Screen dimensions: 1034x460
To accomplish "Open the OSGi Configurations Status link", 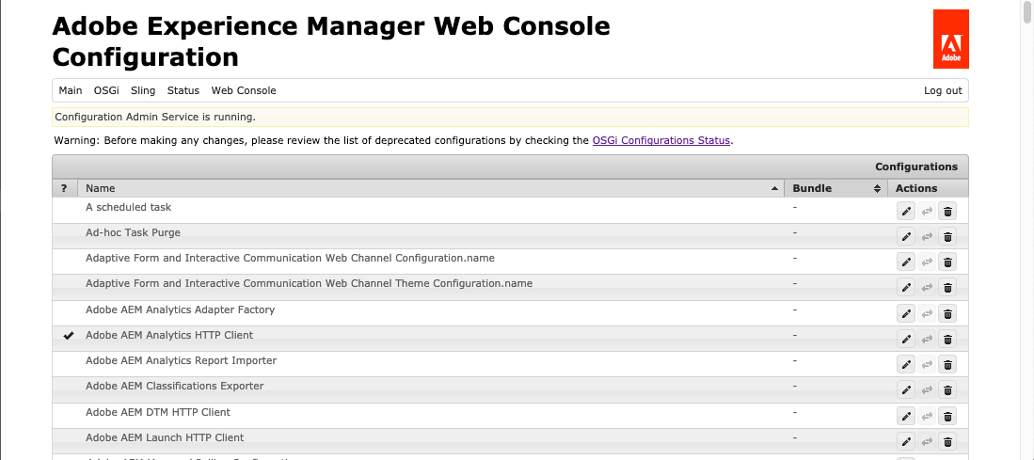I will click(661, 140).
